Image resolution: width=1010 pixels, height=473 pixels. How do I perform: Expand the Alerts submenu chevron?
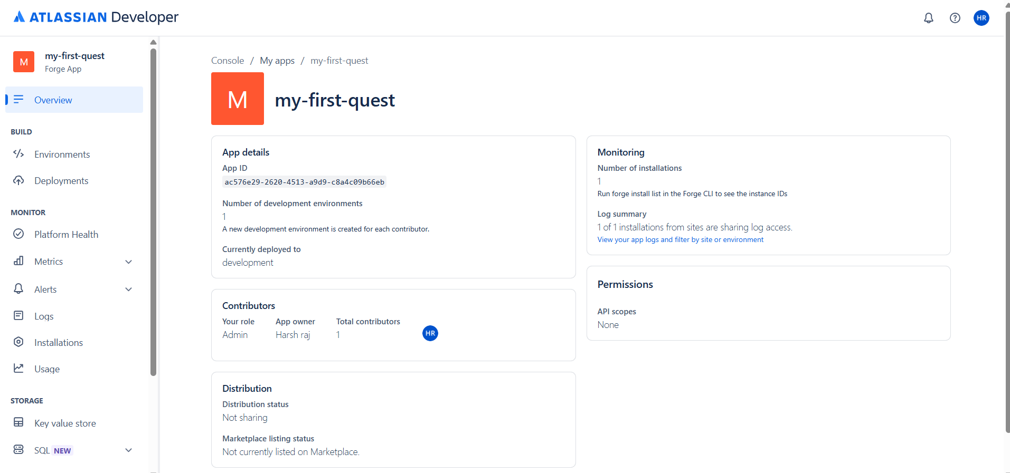click(128, 289)
